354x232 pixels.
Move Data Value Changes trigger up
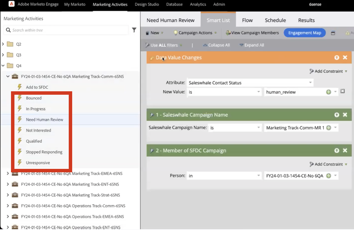(336, 58)
